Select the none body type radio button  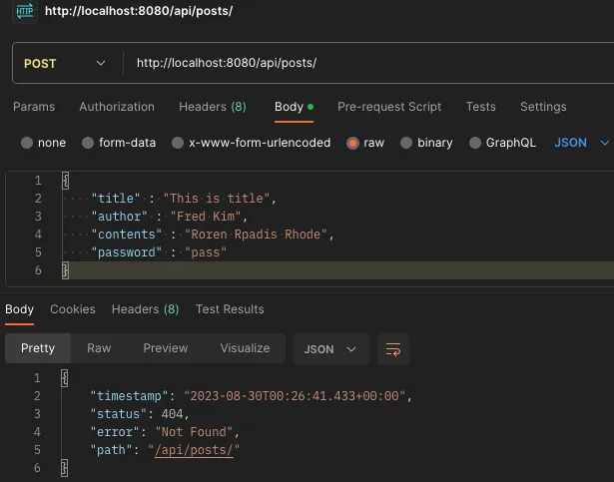[27, 143]
